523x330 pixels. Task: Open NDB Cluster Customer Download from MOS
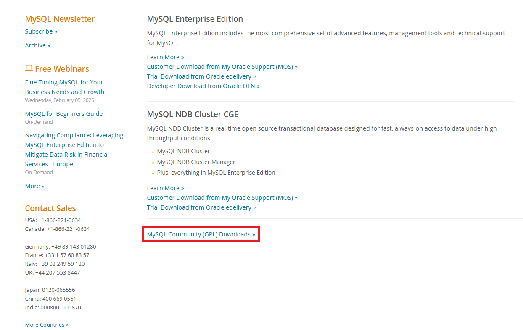222,198
